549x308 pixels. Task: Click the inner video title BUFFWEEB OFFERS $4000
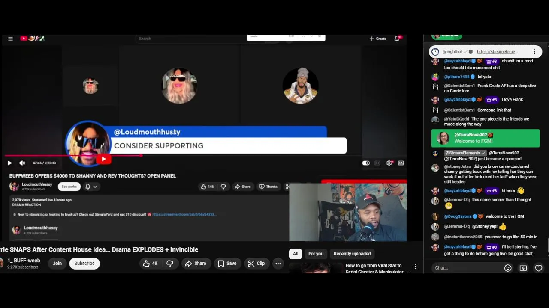[93, 176]
